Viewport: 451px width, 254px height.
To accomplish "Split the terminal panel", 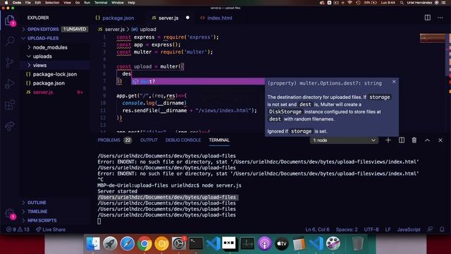I will (401, 140).
